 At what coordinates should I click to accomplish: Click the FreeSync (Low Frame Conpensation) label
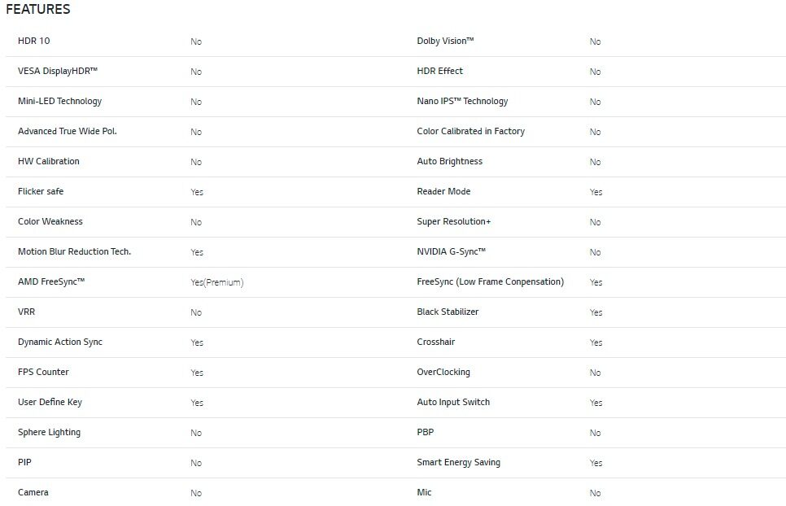click(x=490, y=281)
